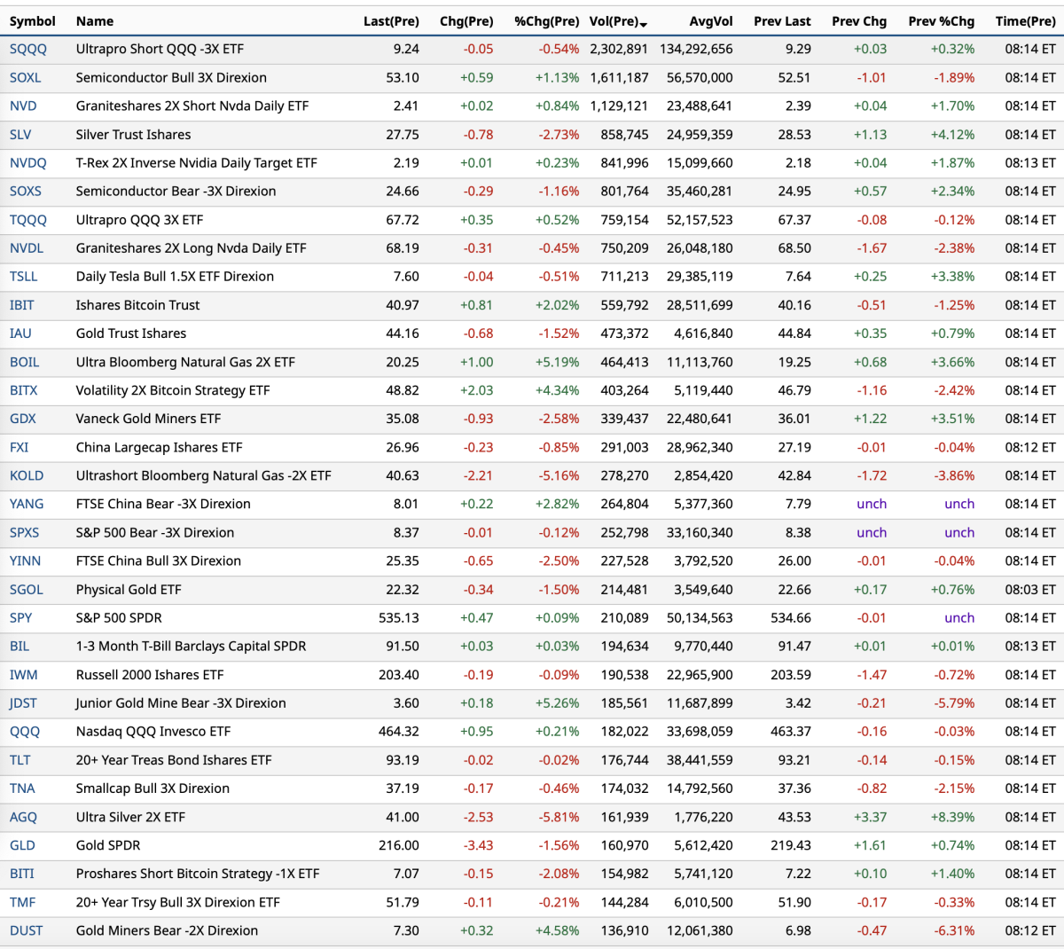The height and width of the screenshot is (949, 1064).
Task: Sort by the %Chg(Pre) column header
Action: (546, 21)
